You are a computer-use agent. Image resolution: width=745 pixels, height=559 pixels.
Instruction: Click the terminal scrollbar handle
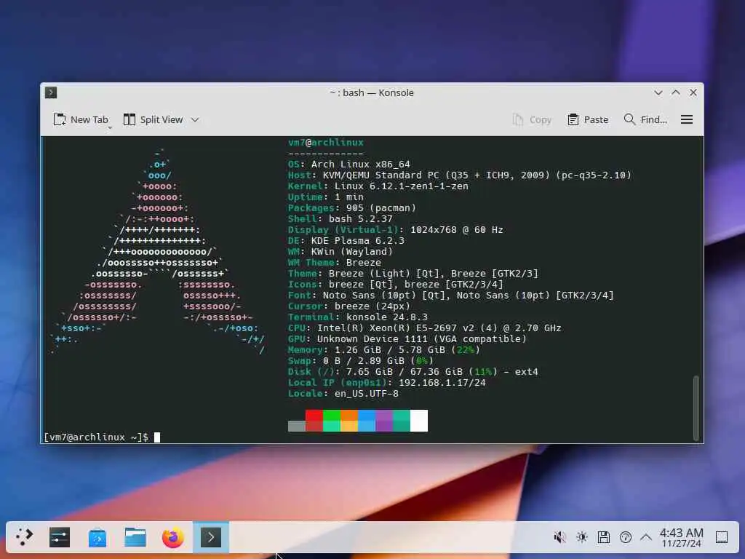(x=696, y=408)
